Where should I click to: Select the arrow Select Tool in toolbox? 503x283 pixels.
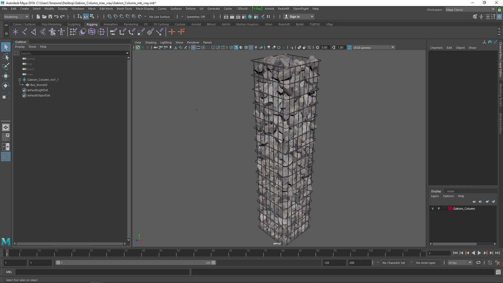6,47
